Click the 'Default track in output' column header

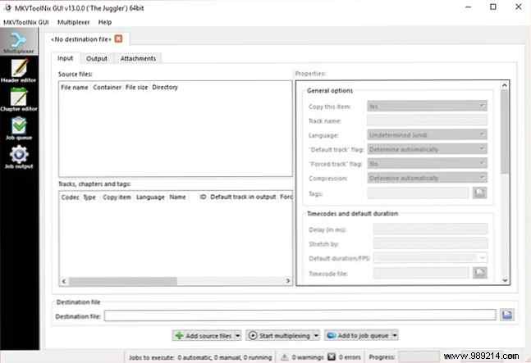tap(243, 197)
